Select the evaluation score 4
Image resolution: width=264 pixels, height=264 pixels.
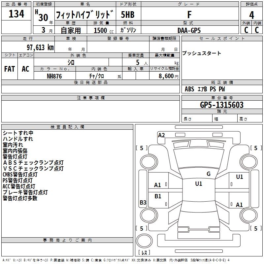(x=251, y=15)
